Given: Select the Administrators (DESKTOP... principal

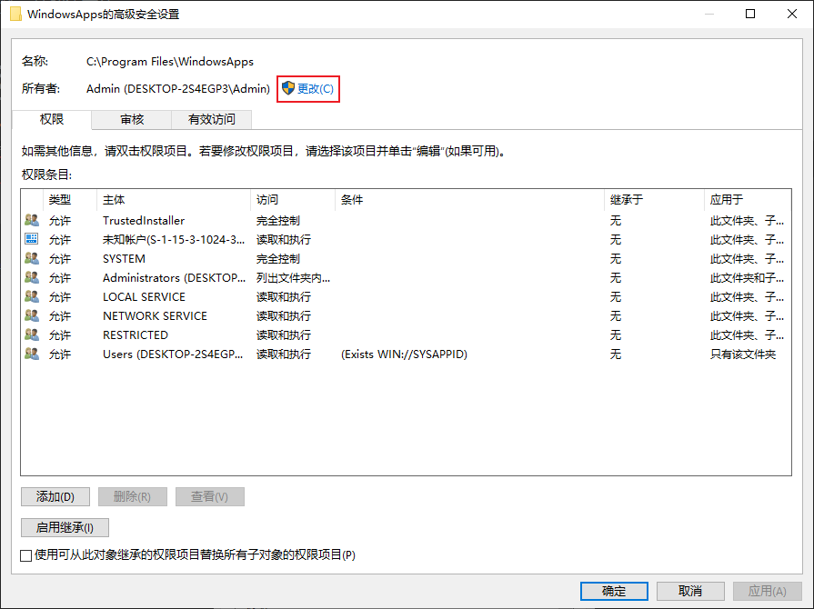Looking at the screenshot, I should click(174, 278).
